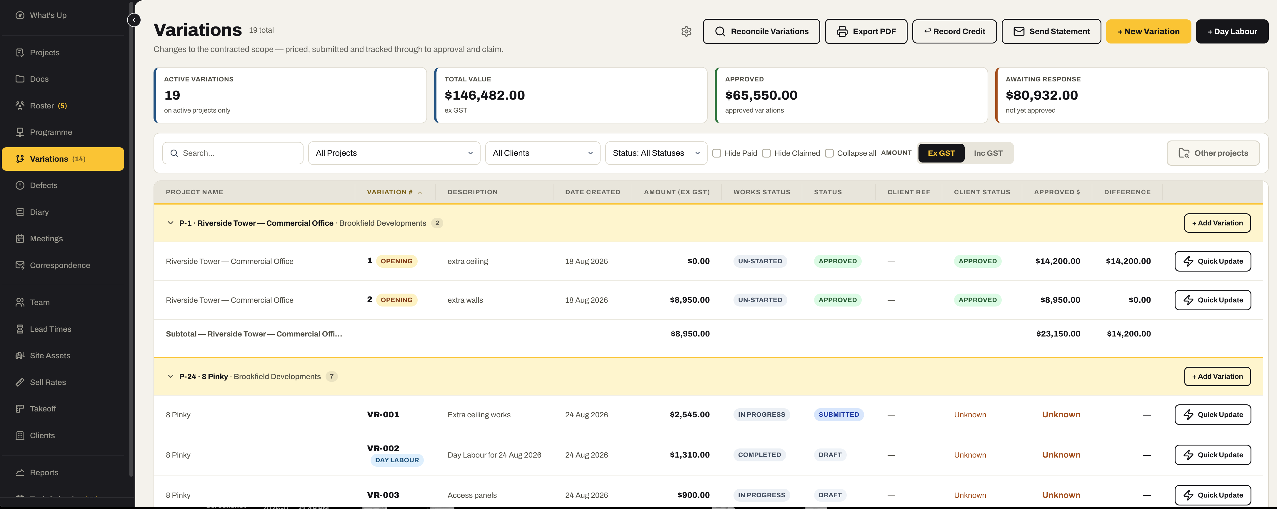Click the Reconcile Variations button

[761, 32]
